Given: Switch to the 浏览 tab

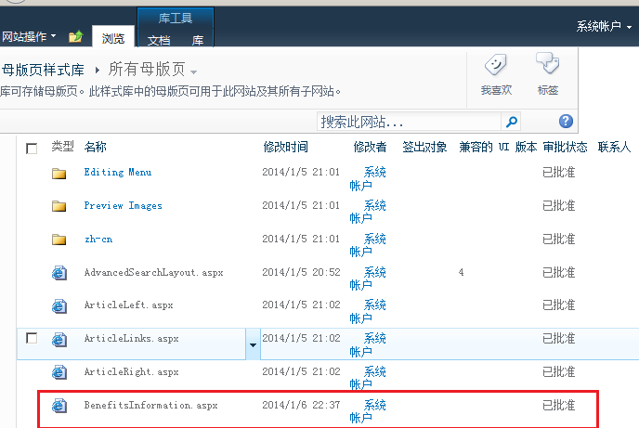Looking at the screenshot, I should pos(113,38).
